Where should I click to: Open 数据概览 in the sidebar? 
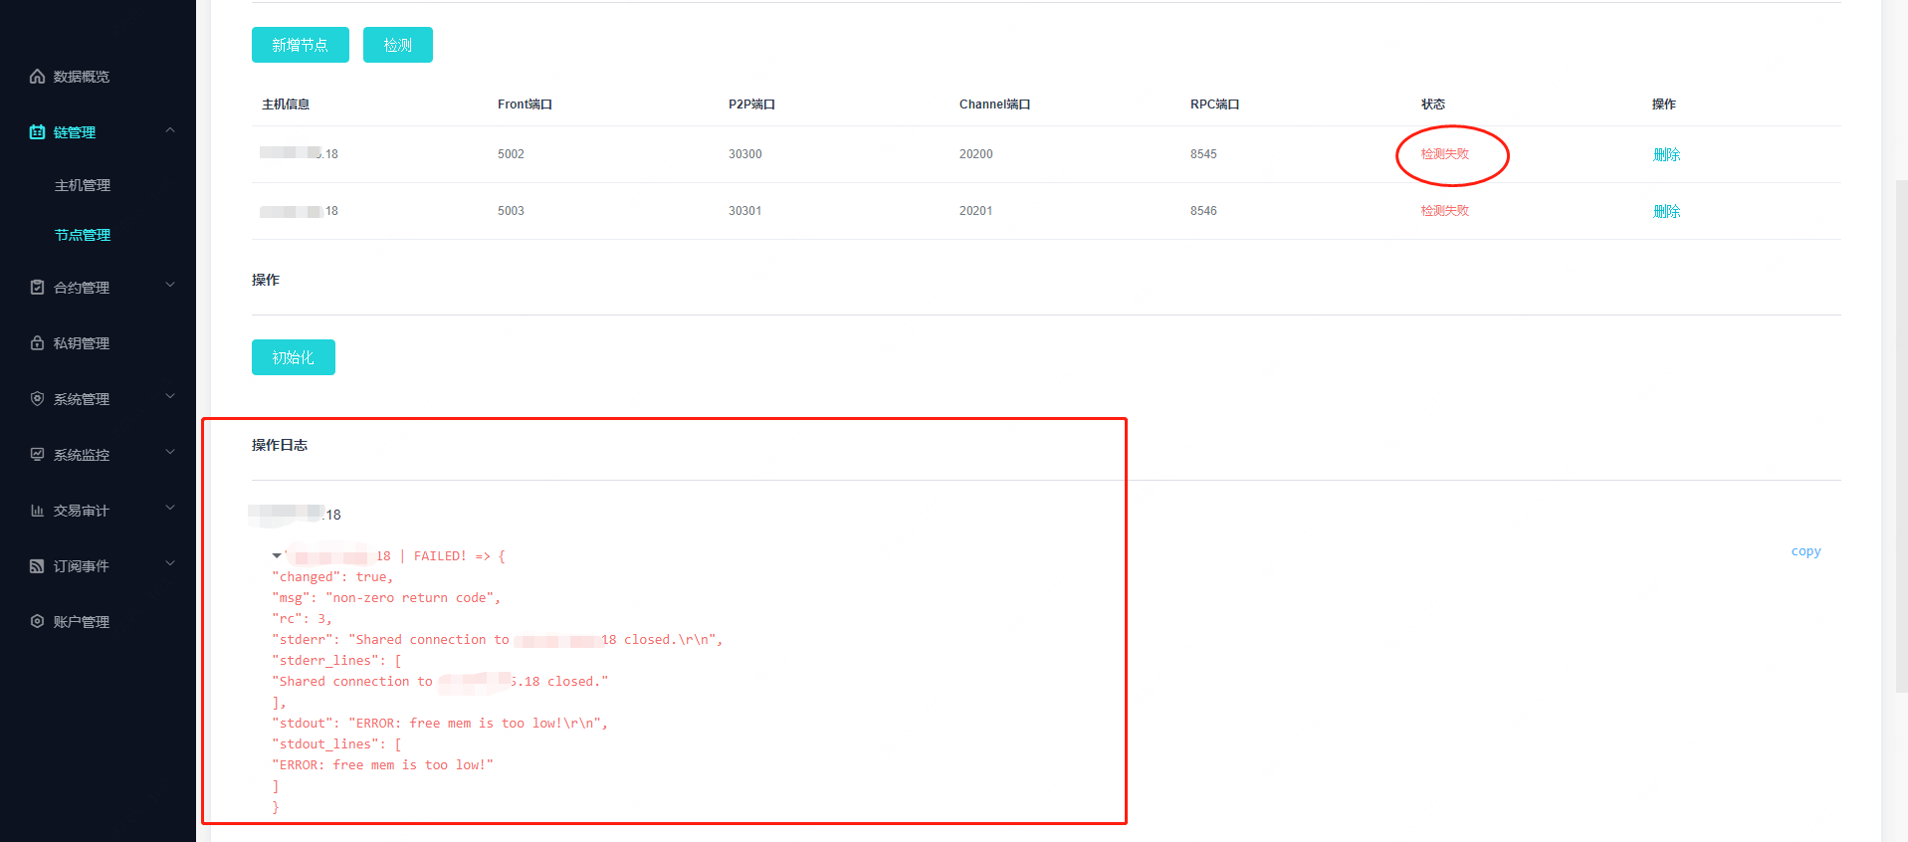pyautogui.click(x=82, y=77)
